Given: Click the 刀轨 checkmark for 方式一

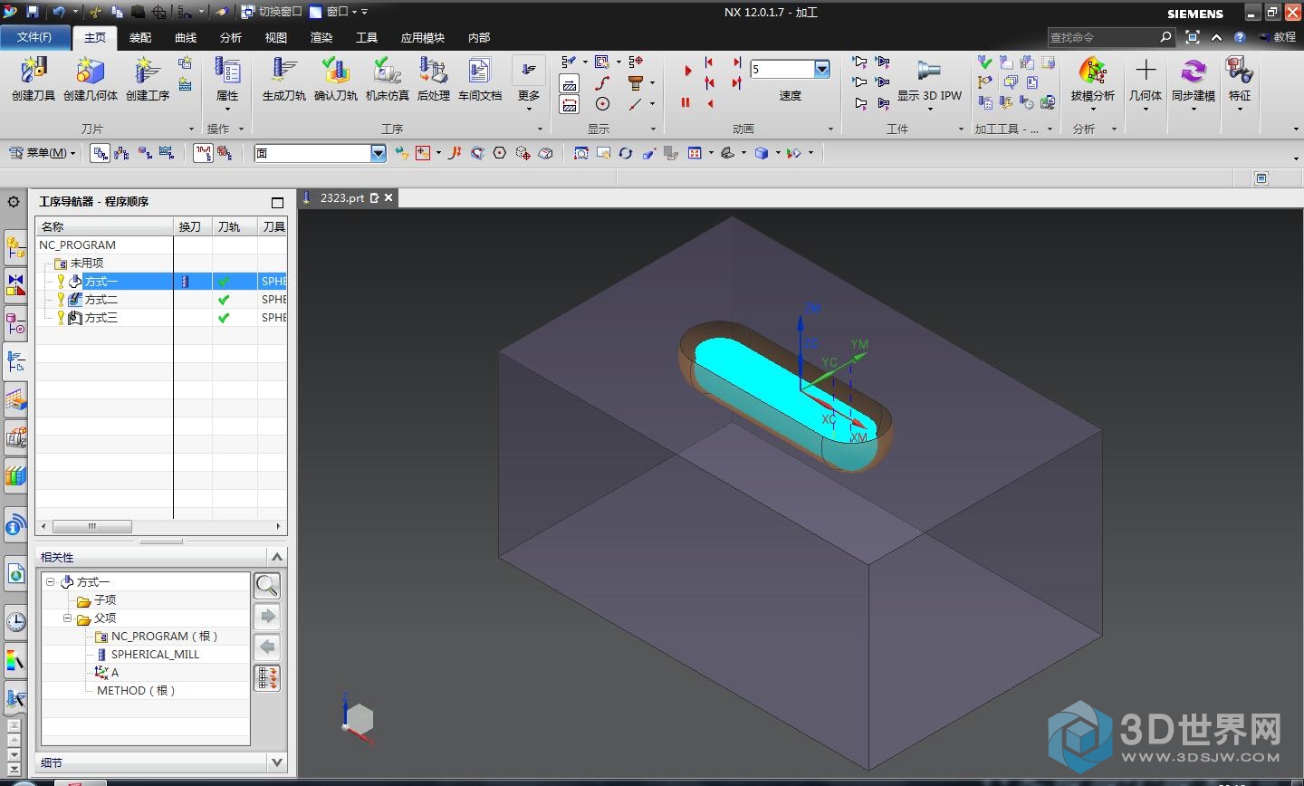Looking at the screenshot, I should click(224, 282).
